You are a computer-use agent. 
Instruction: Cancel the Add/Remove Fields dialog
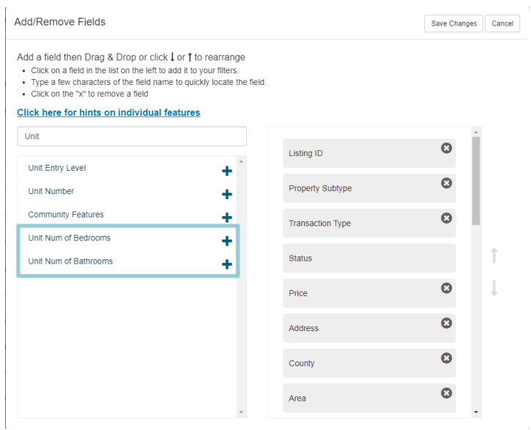(x=502, y=23)
